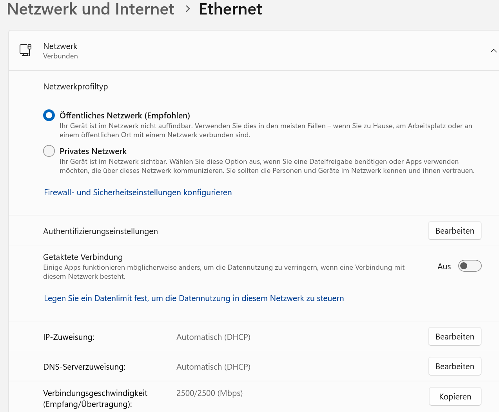Viewport: 499px width, 412px height.
Task: Click Bearbeiten for Authentifizierungseinstellungen
Action: pyautogui.click(x=455, y=231)
